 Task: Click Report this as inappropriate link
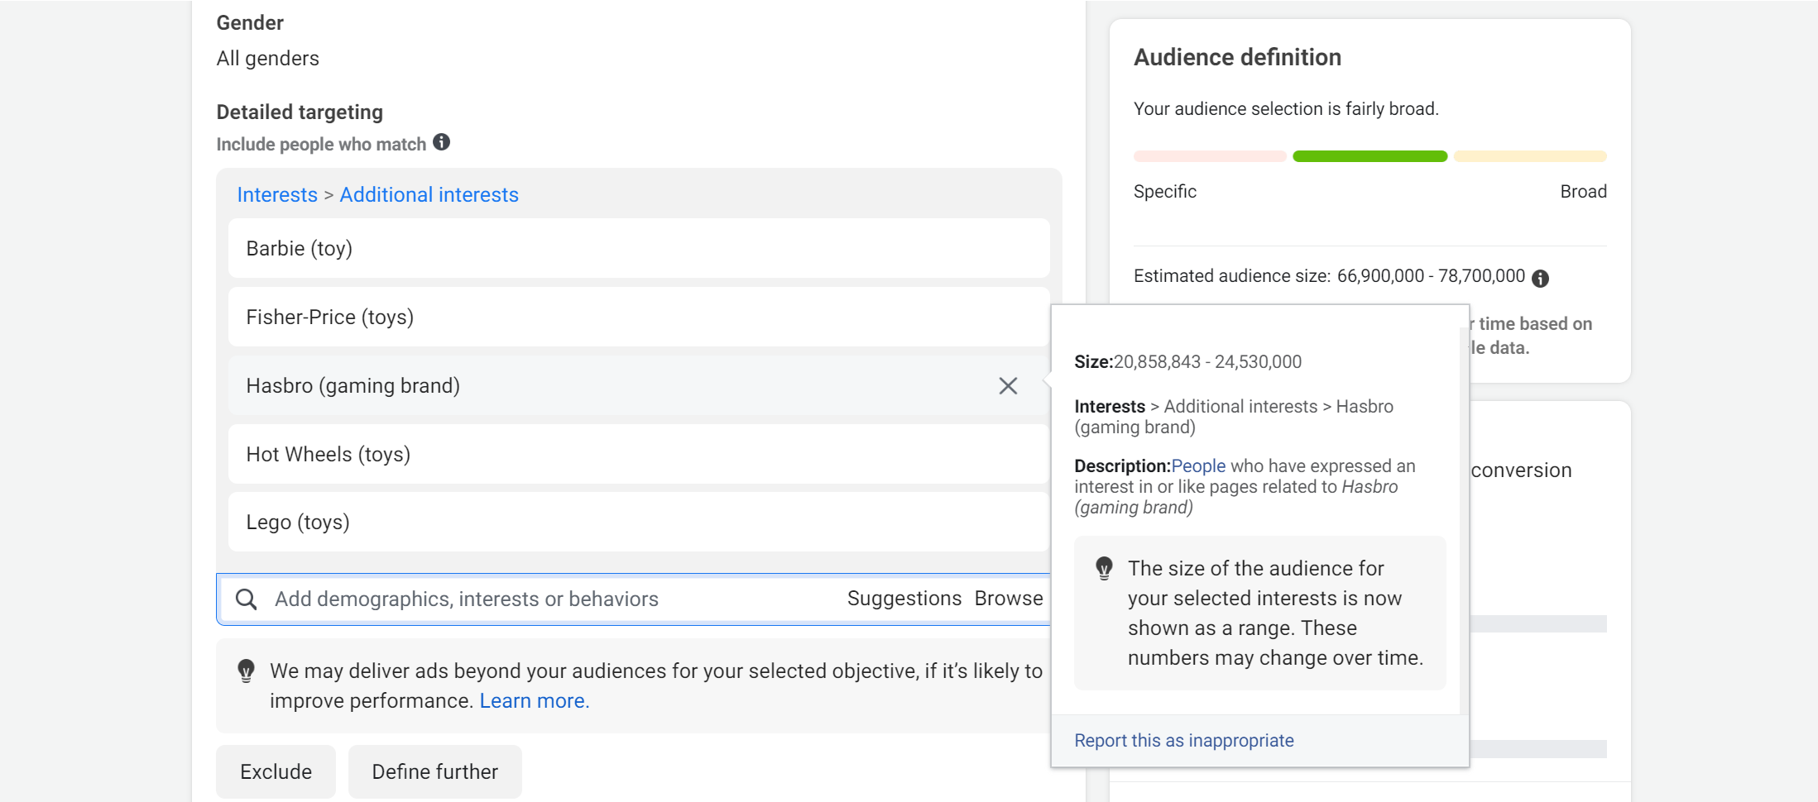point(1184,740)
